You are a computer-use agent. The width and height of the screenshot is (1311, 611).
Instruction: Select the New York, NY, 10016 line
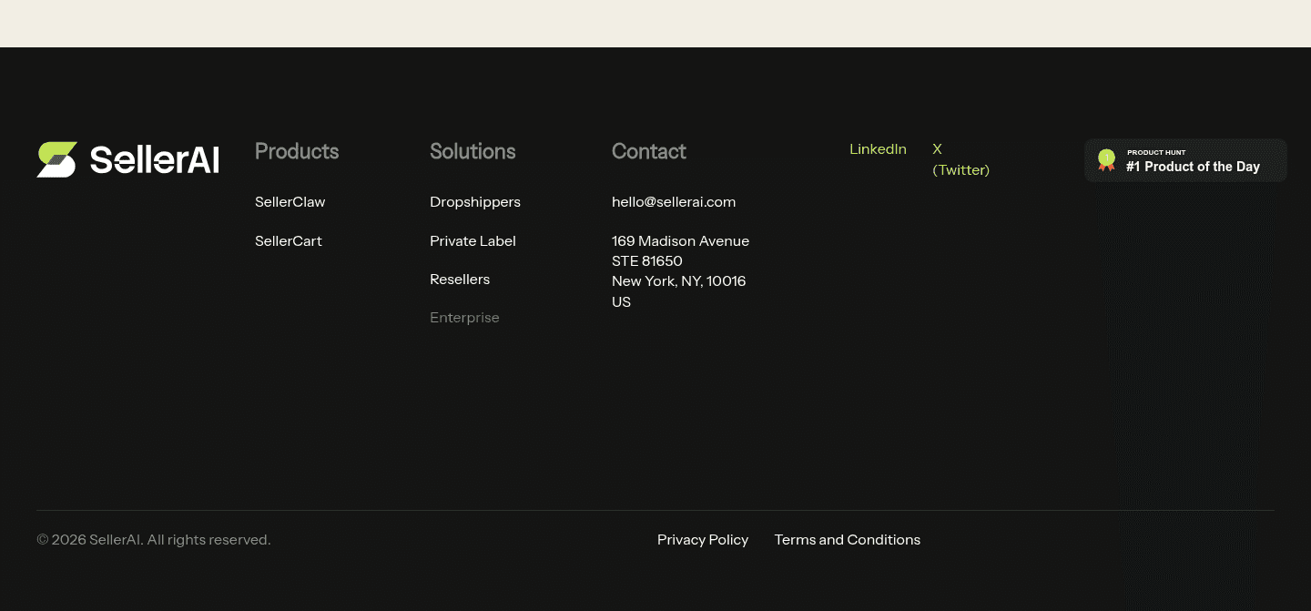679,281
